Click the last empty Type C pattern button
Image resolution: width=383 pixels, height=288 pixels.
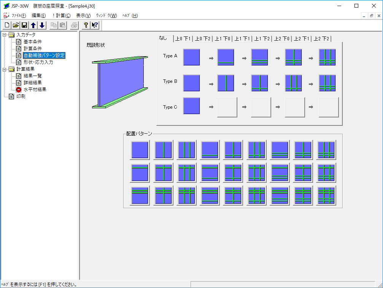pos(328,107)
